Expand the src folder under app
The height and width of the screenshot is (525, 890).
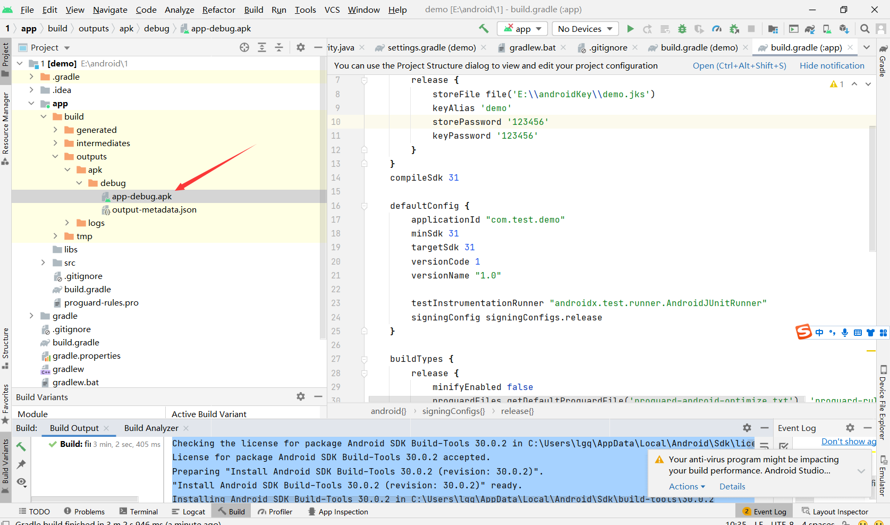43,262
